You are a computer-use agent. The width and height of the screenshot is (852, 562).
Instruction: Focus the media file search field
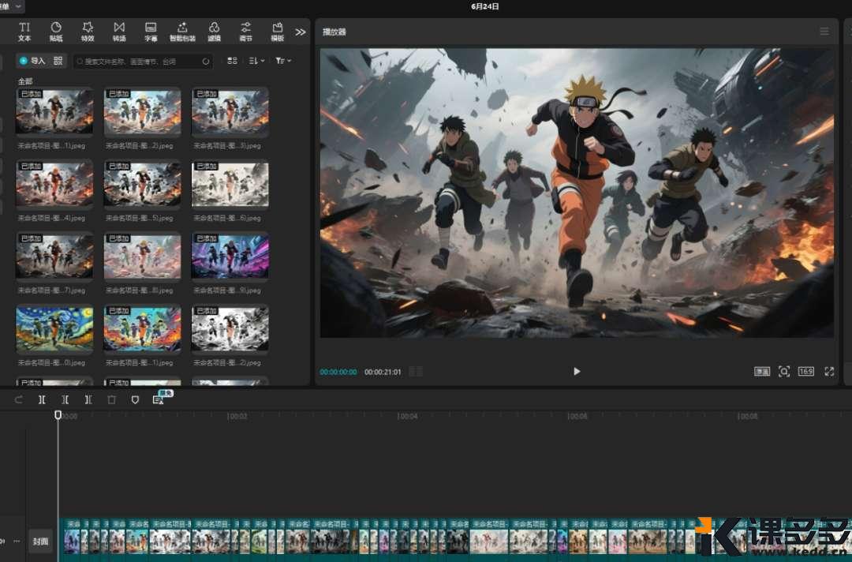coord(143,62)
